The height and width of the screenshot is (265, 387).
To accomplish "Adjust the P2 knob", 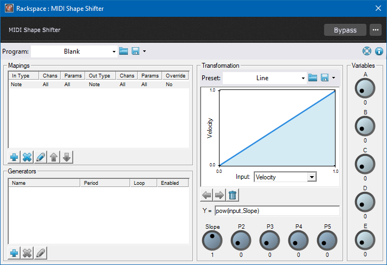I will pos(241,240).
